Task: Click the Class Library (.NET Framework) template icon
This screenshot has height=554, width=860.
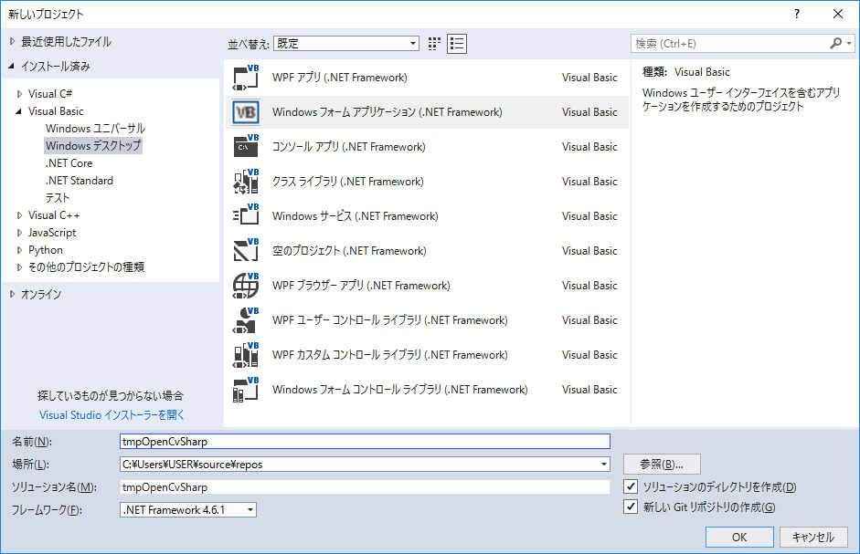Action: [244, 181]
